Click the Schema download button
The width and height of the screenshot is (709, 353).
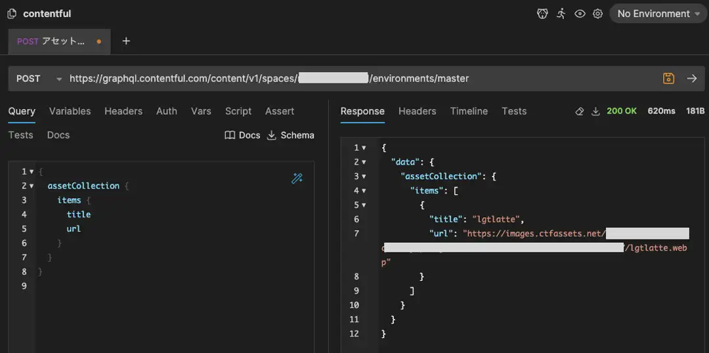[x=291, y=135]
